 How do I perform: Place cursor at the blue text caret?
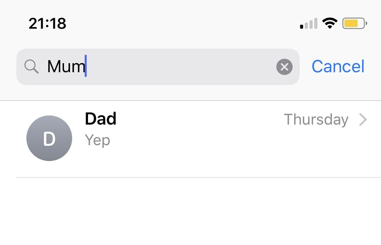coord(86,66)
